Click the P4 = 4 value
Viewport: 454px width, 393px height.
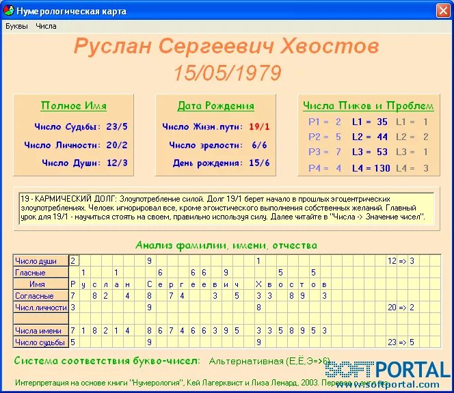325,168
